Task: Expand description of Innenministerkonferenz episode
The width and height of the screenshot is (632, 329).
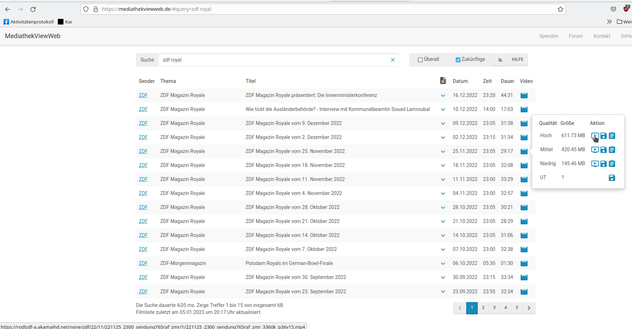Action: pyautogui.click(x=443, y=96)
